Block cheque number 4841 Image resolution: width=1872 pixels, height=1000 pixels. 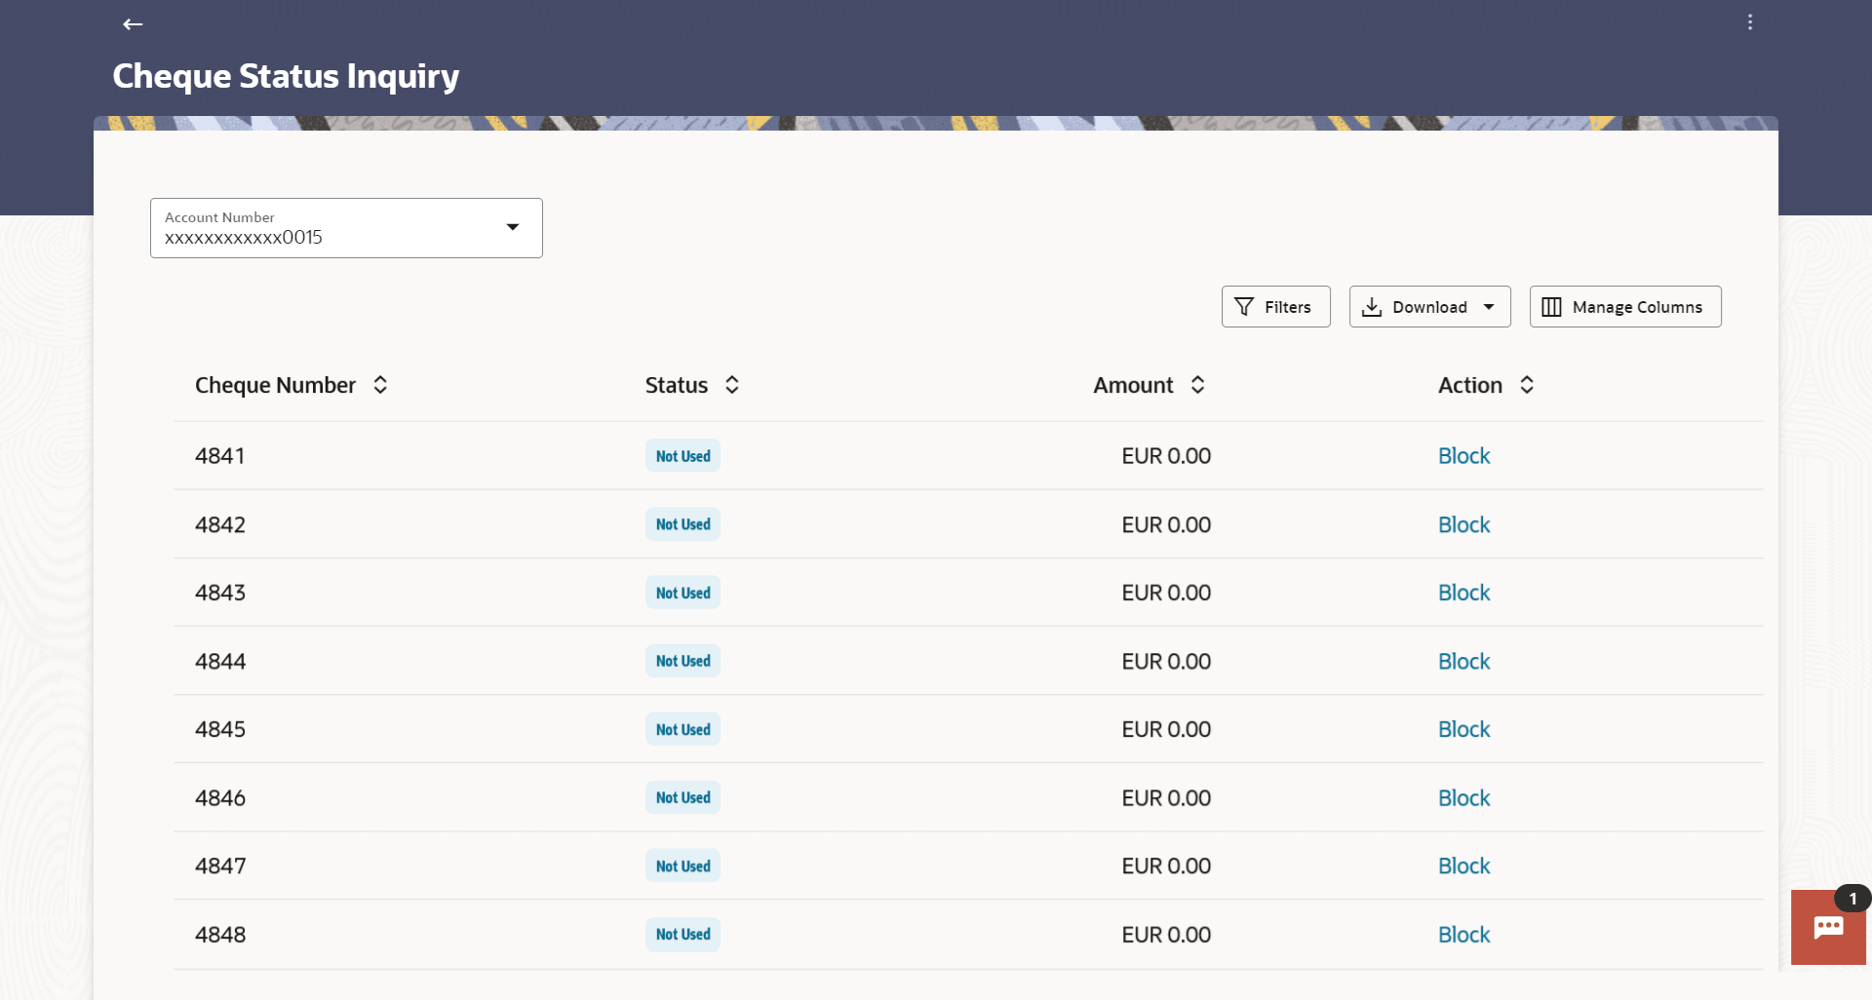click(x=1463, y=456)
